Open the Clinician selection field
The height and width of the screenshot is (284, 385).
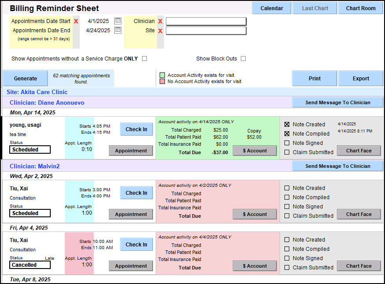[x=206, y=21]
